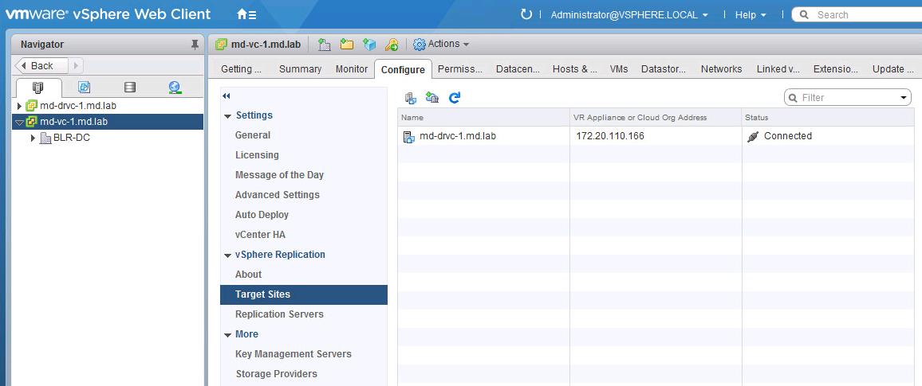
Task: Collapse the vSphere Replication section
Action: (227, 255)
